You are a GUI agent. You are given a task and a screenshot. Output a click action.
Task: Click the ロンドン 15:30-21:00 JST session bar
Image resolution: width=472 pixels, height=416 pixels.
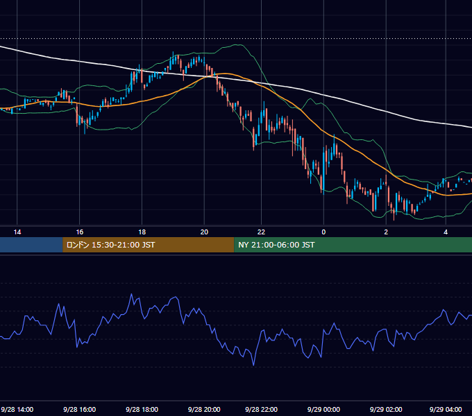click(x=148, y=245)
